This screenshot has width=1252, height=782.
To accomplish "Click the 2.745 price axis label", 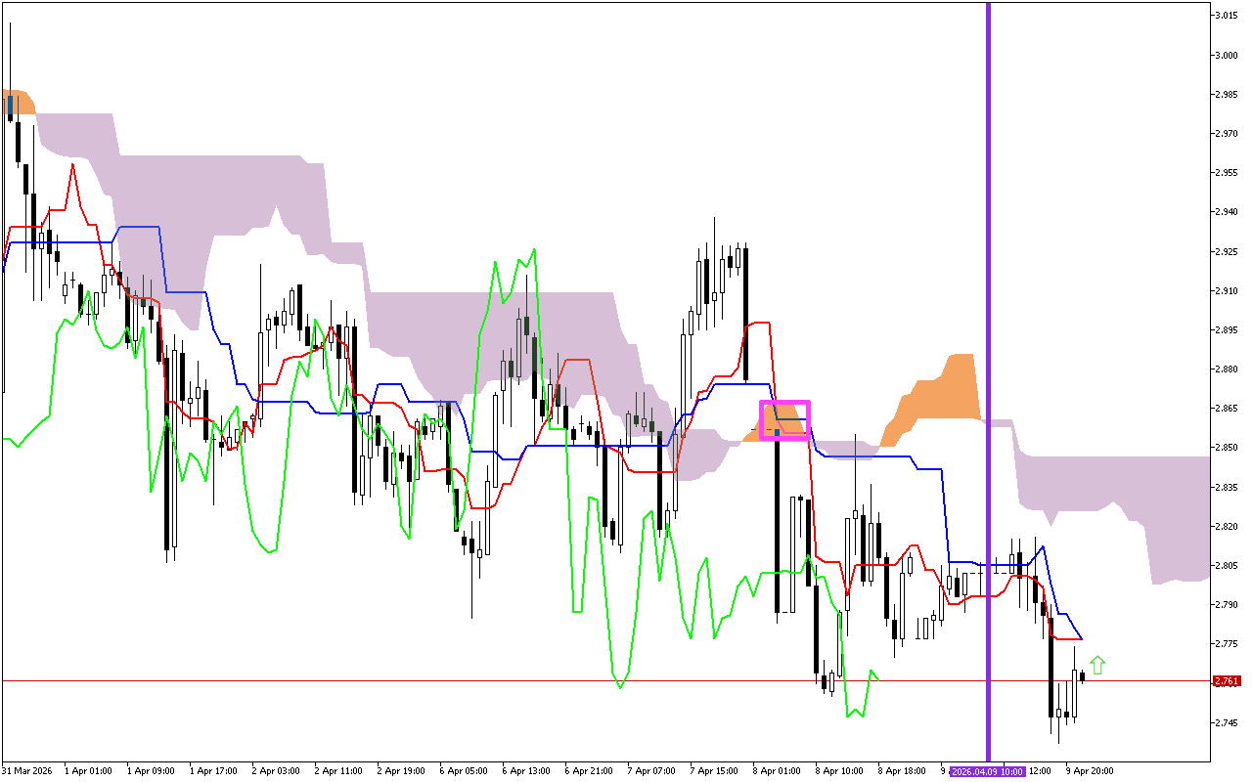I will (1226, 722).
